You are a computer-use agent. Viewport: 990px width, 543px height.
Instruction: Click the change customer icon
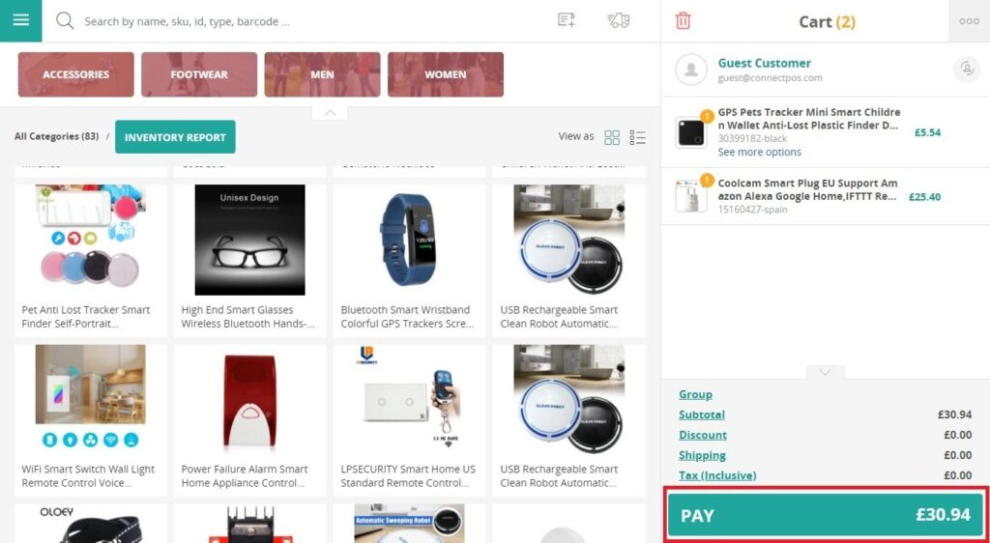966,69
